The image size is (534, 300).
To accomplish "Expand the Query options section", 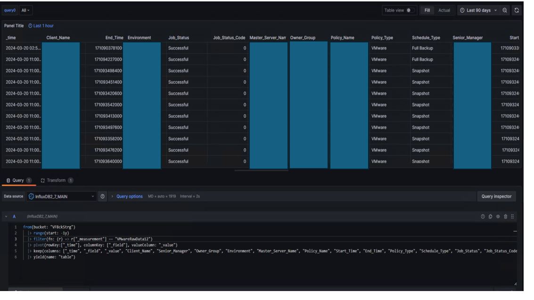I will pyautogui.click(x=130, y=196).
